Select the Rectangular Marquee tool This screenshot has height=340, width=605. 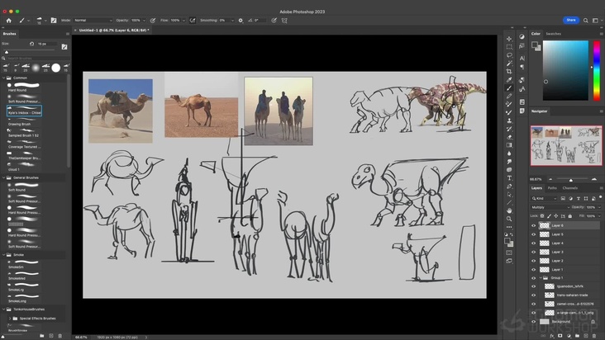point(509,47)
